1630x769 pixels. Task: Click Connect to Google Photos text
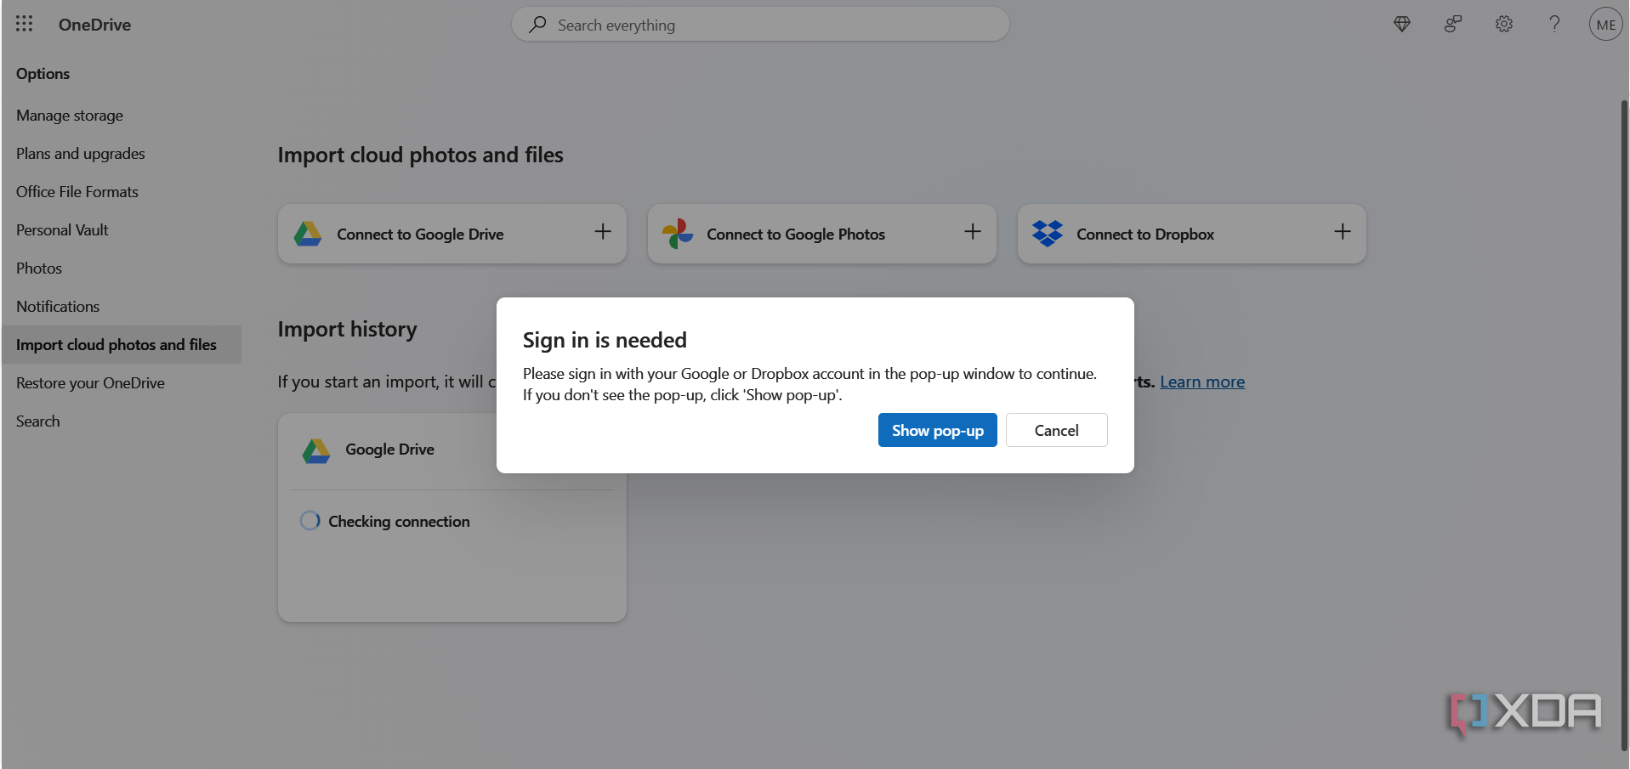click(796, 235)
